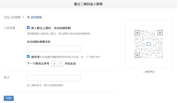This screenshot has width=178, height=103.
Task: Focus the 自动创建的群聊名称 input box
Action: pos(53,48)
